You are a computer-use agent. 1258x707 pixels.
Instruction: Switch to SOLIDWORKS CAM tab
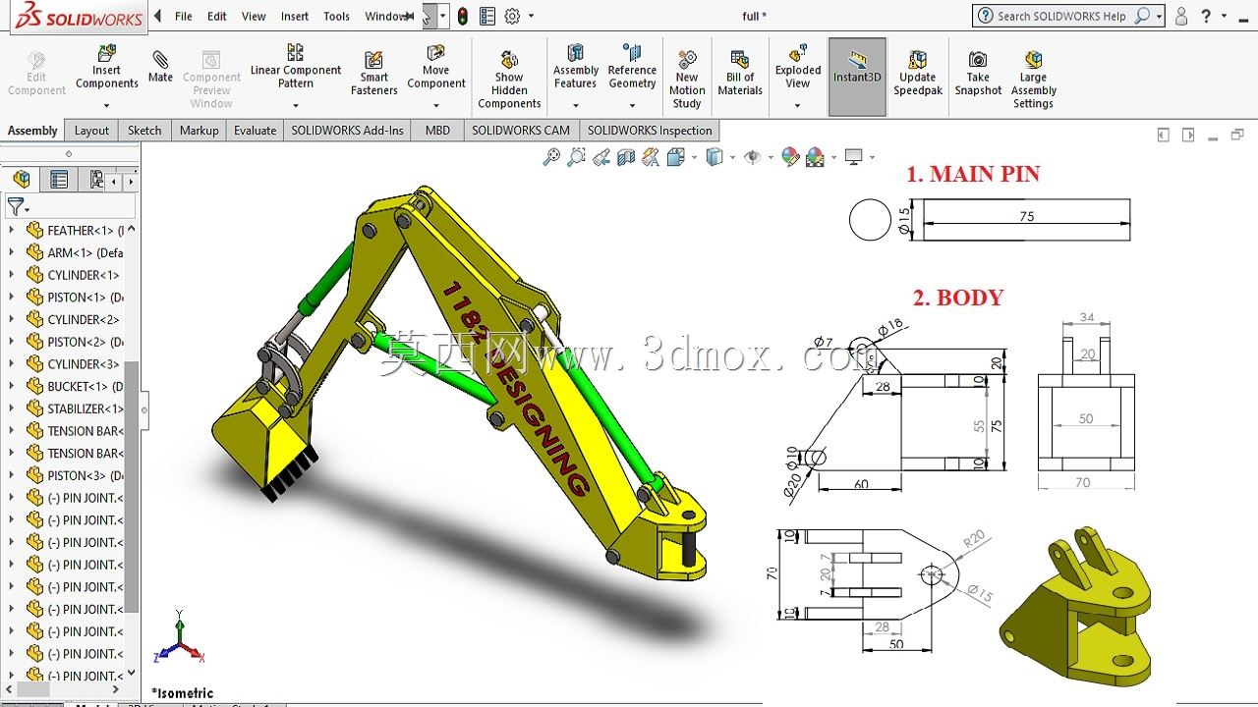coord(520,131)
